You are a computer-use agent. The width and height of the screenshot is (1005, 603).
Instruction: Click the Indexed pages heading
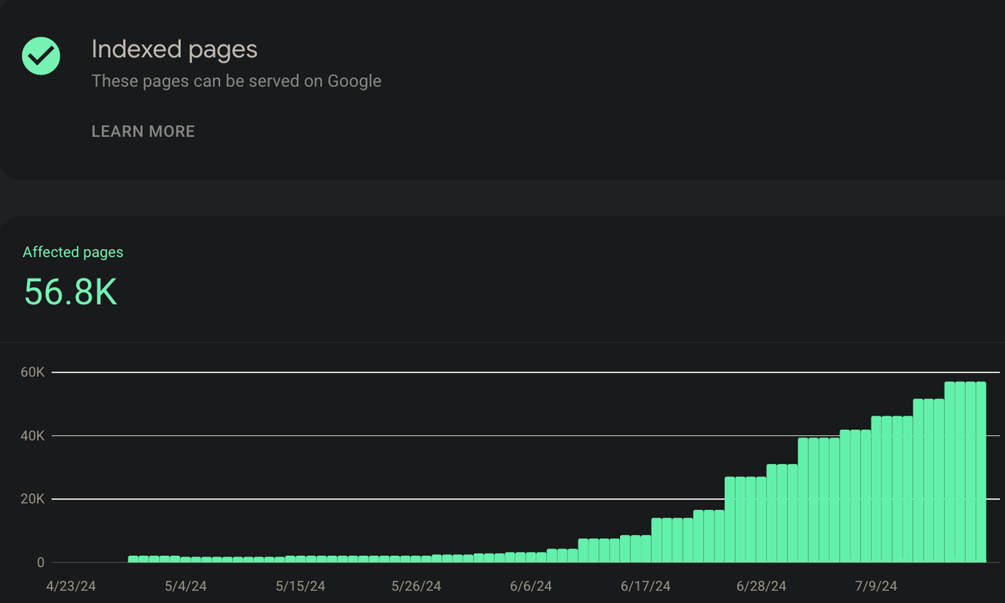pyautogui.click(x=174, y=49)
